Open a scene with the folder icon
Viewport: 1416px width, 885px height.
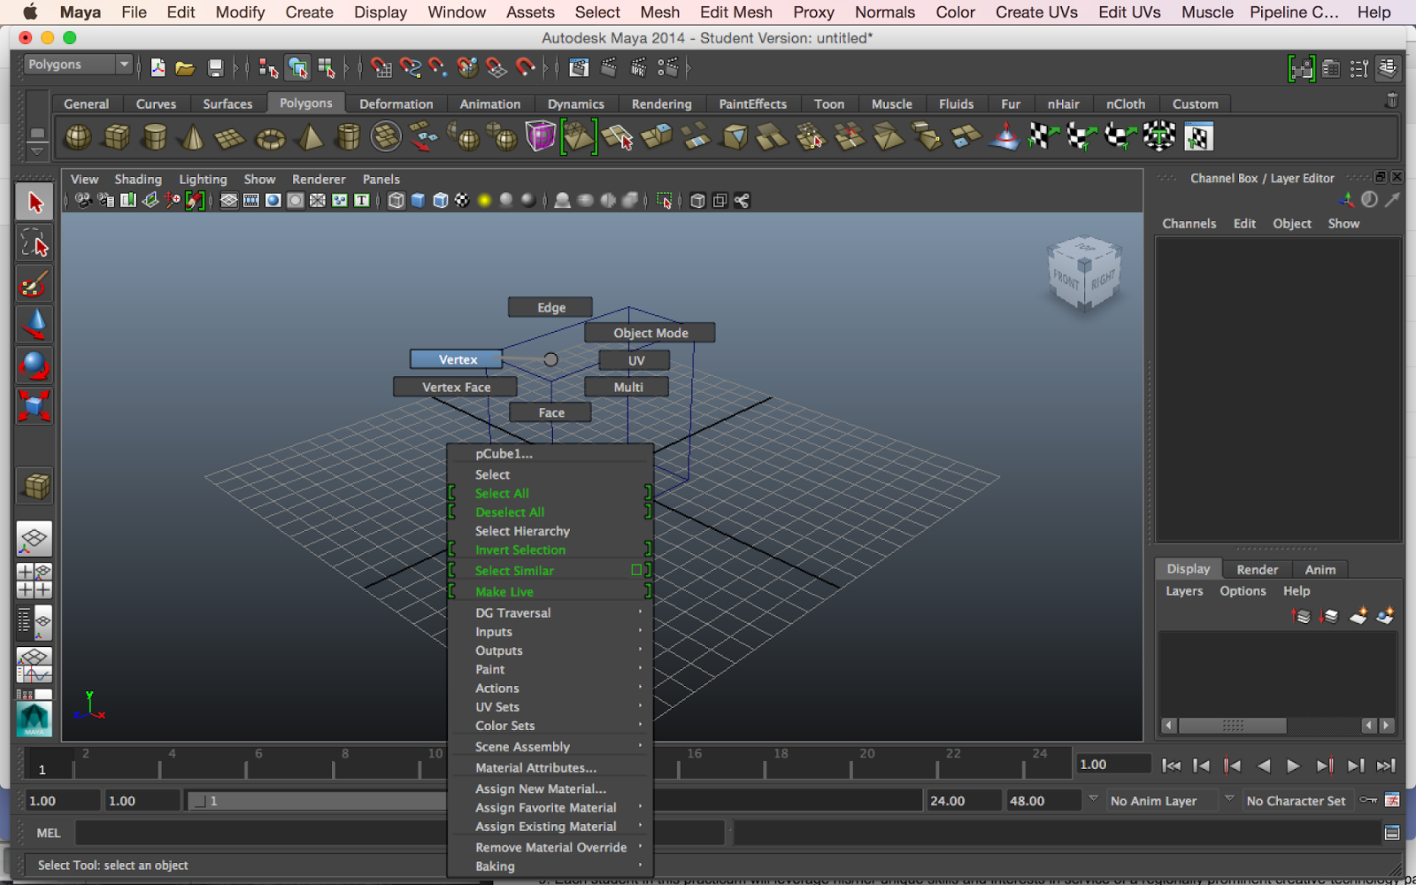(185, 68)
